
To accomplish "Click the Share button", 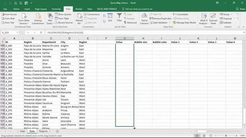I will click(240, 9).
